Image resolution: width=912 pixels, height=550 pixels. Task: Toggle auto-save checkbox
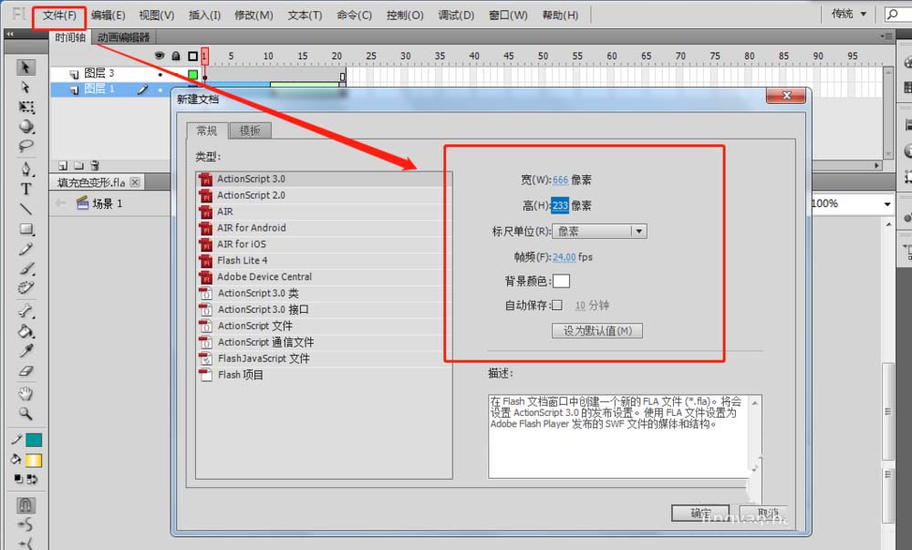[x=557, y=306]
